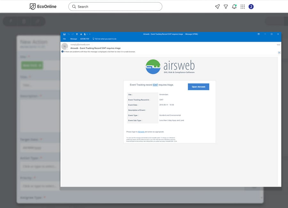The image size is (288, 208).
Task: Click the email subject line text
Action: 95,48
